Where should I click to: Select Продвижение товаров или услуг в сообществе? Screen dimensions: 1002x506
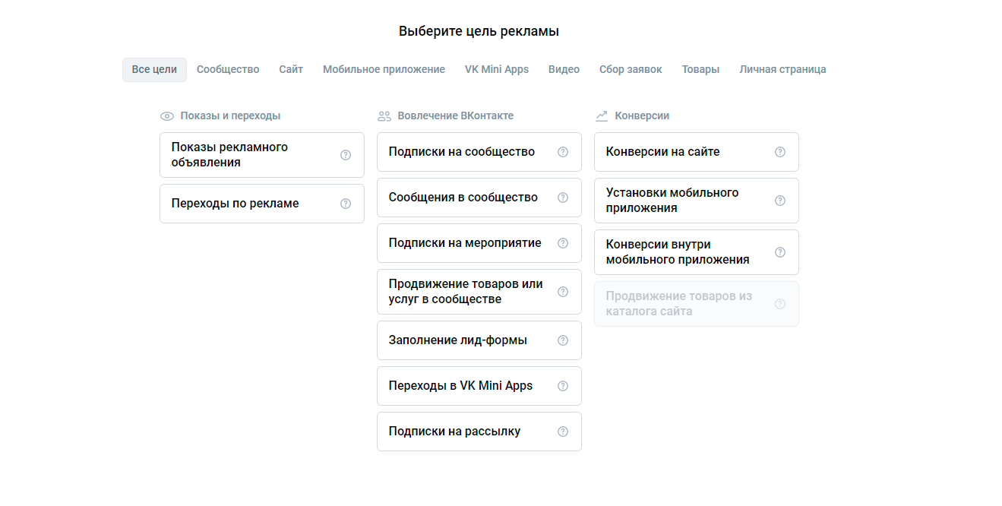pyautogui.click(x=465, y=292)
